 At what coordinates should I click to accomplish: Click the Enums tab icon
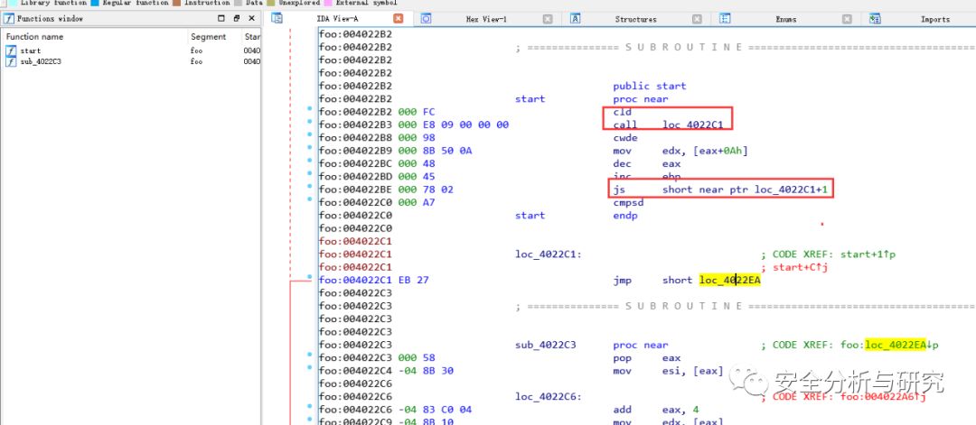[725, 19]
